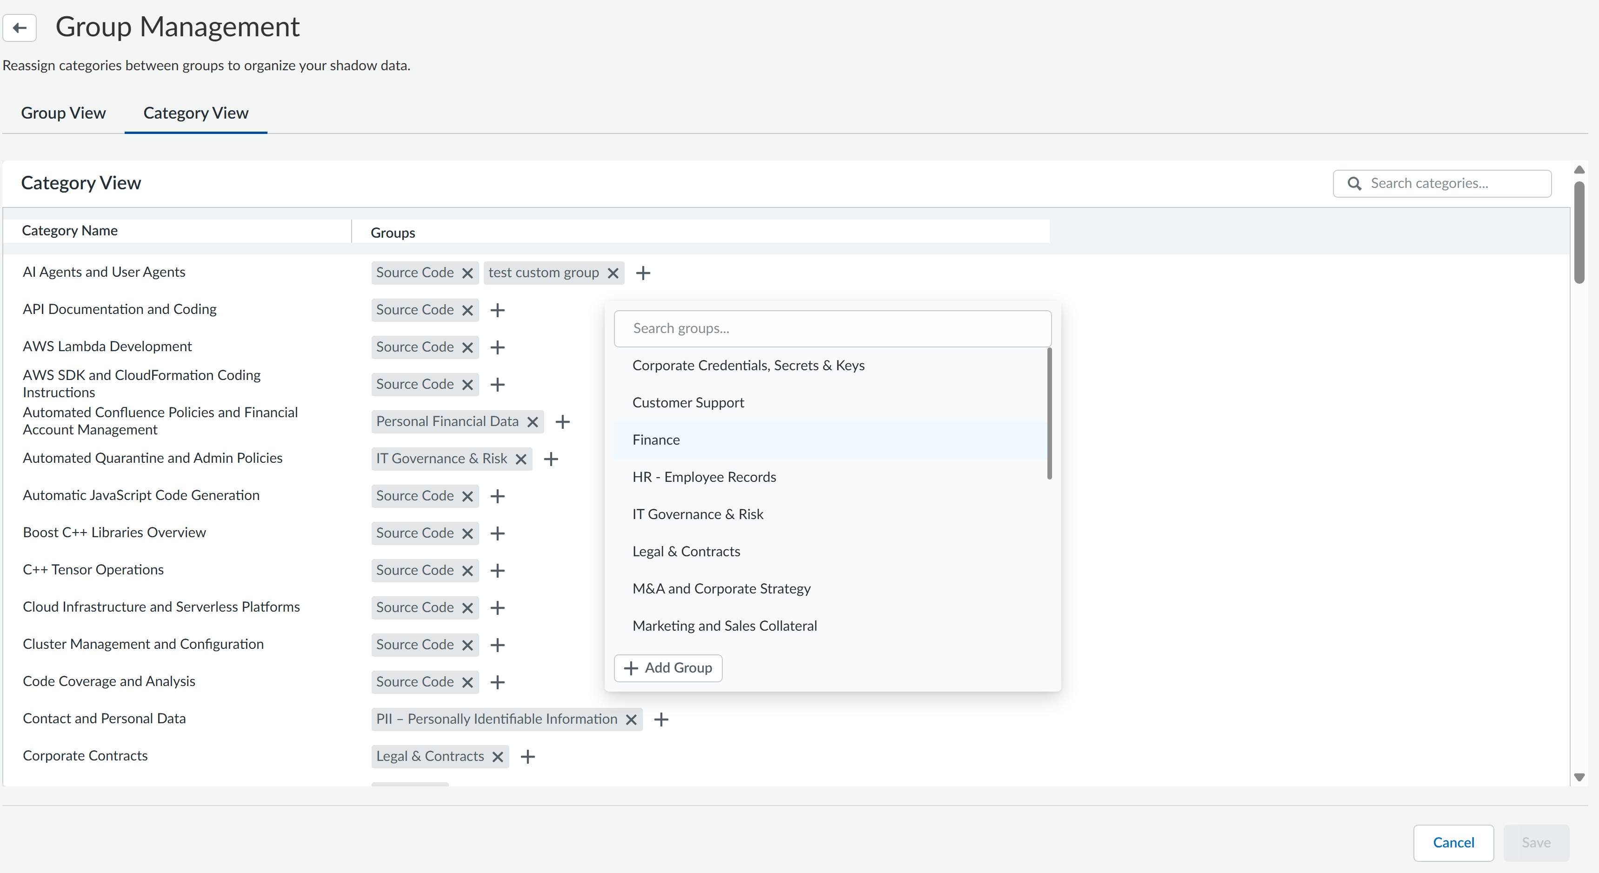The height and width of the screenshot is (873, 1599).
Task: Select Finance from the group list
Action: coord(831,440)
